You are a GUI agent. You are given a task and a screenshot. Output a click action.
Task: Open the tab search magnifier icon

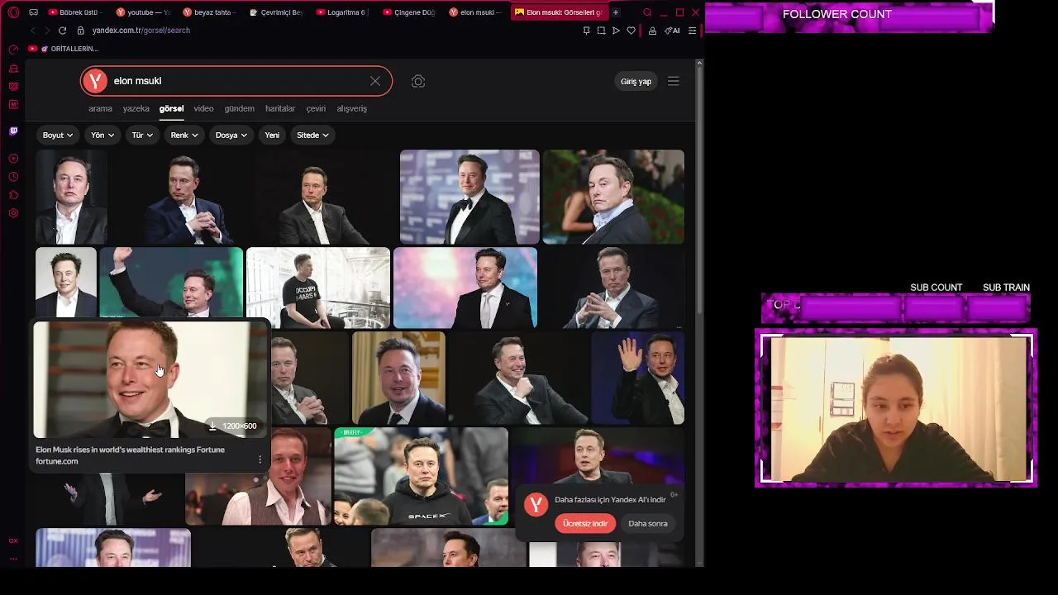tap(647, 12)
